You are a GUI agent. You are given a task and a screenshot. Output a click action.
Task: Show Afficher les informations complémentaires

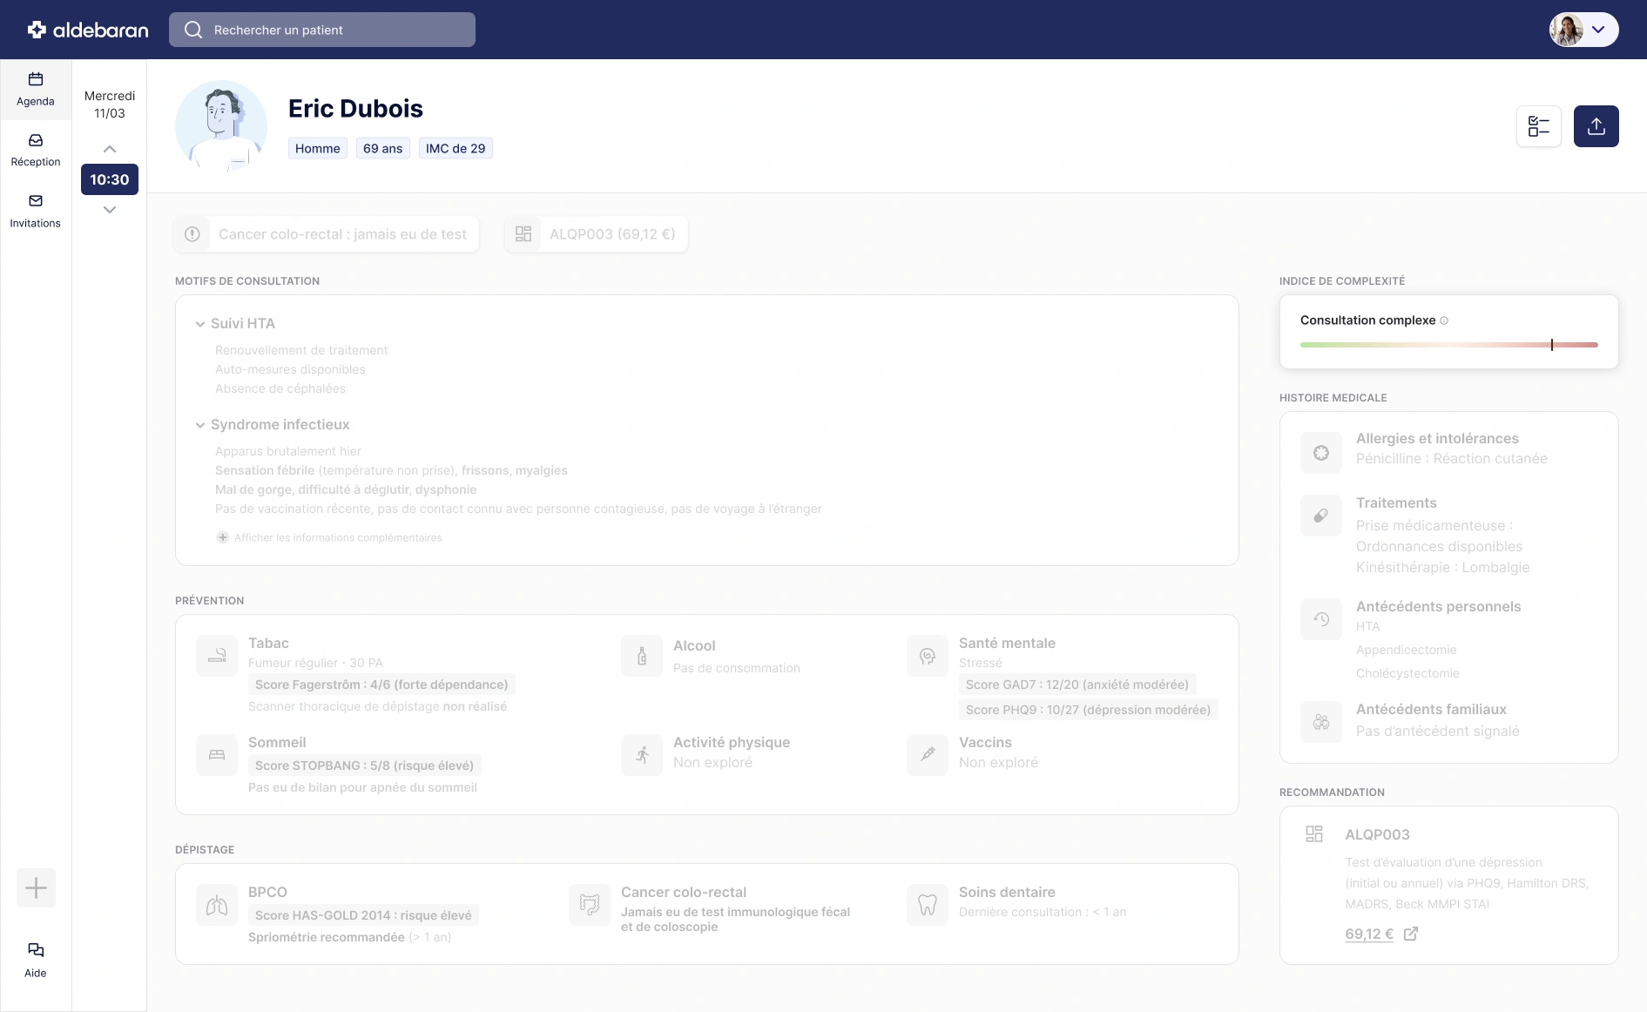coord(329,537)
